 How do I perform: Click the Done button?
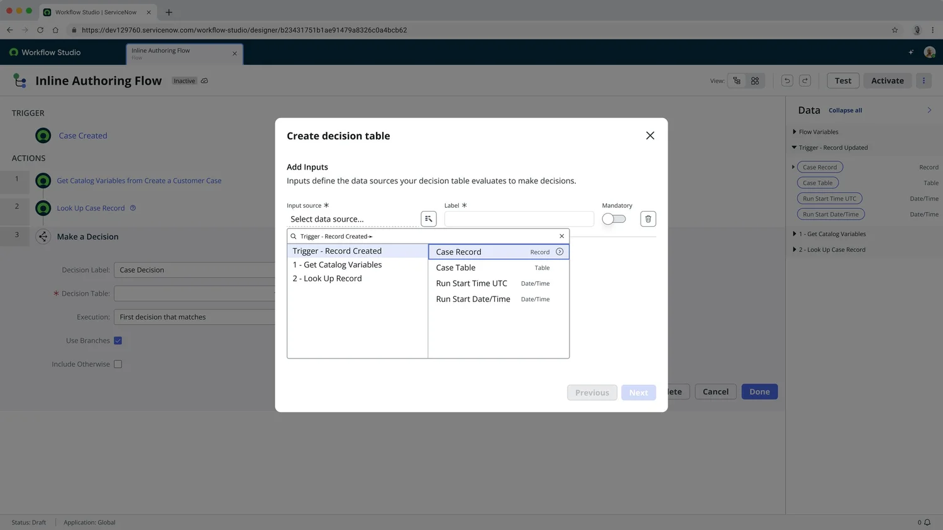[759, 392]
